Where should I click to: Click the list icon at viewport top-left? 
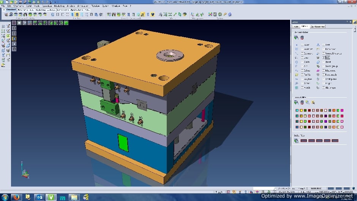coord(14,23)
